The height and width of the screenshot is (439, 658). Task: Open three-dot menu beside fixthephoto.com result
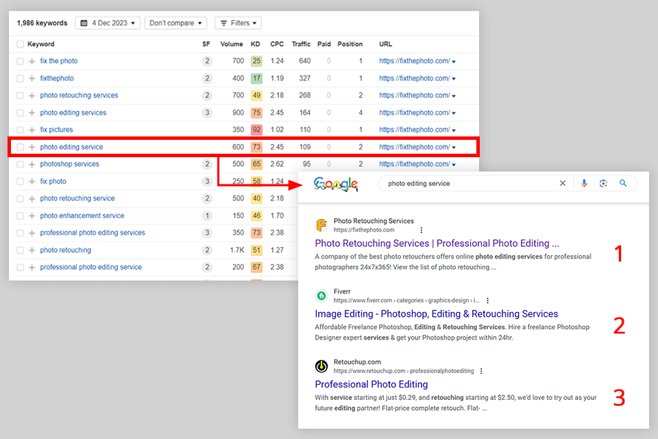pyautogui.click(x=422, y=230)
